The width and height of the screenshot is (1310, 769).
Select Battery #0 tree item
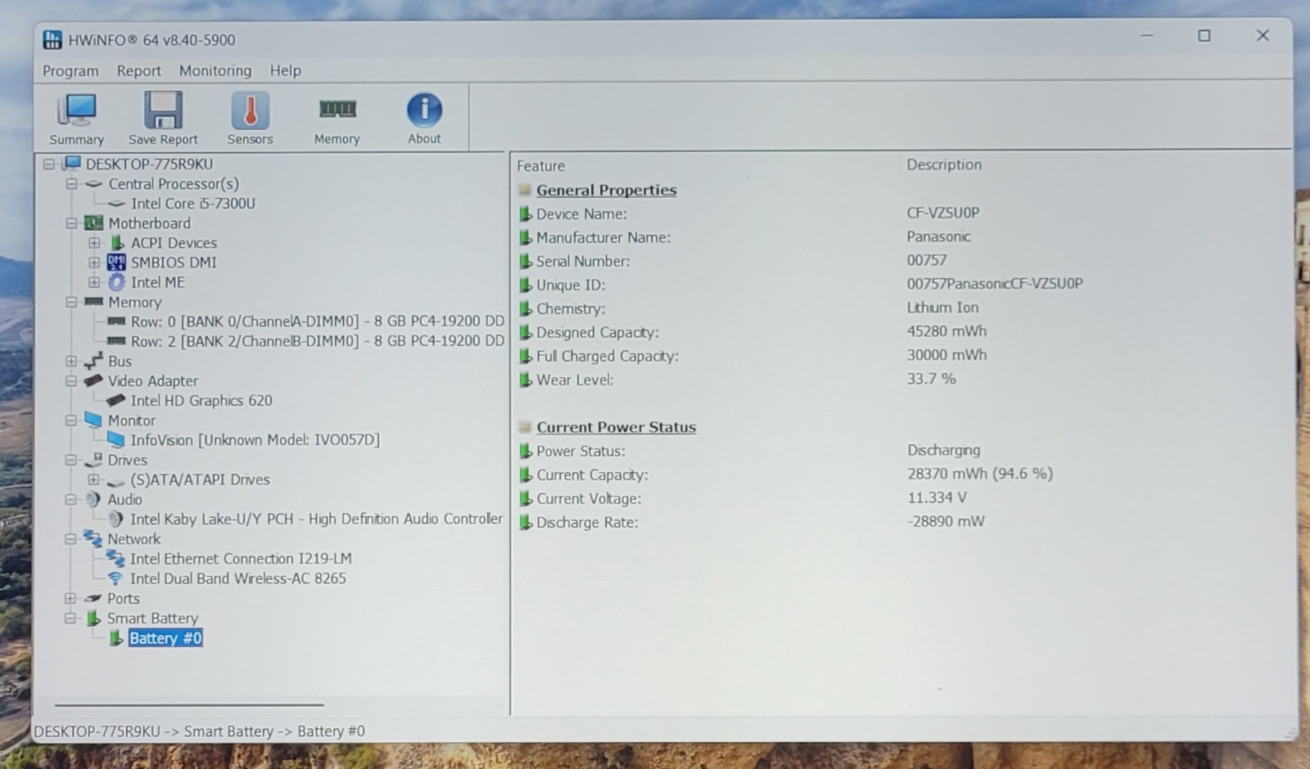click(x=165, y=638)
